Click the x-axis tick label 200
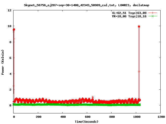The width and height of the screenshot is (166, 124). point(38,117)
